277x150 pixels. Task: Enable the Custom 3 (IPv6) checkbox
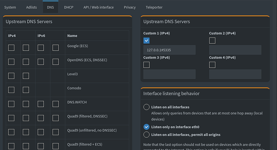(x=147, y=65)
